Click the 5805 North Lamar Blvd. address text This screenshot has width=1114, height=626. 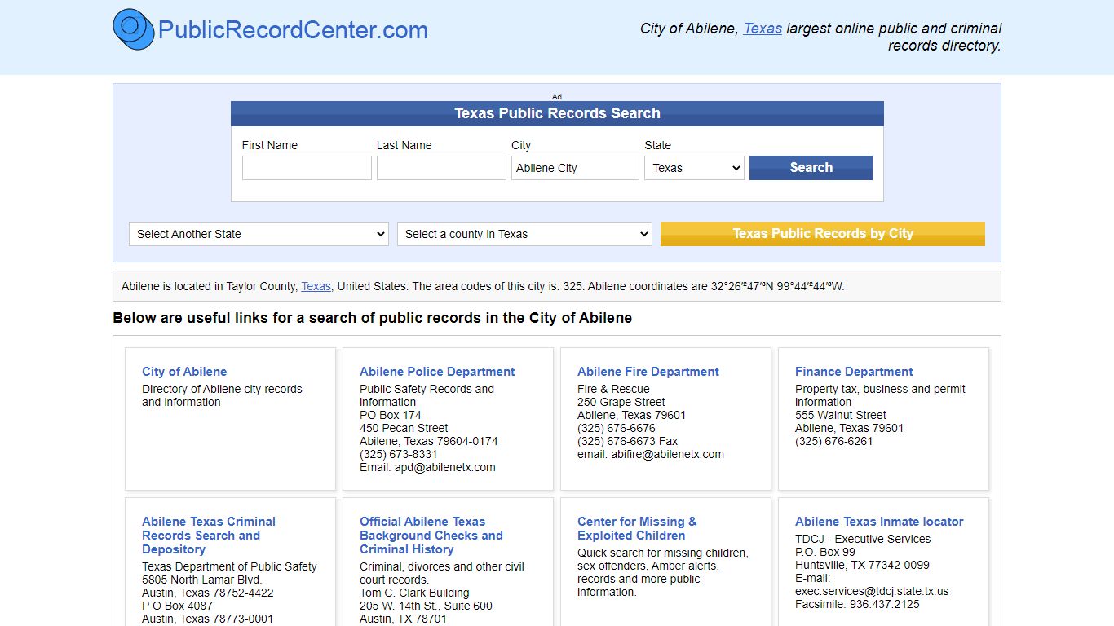click(x=202, y=580)
